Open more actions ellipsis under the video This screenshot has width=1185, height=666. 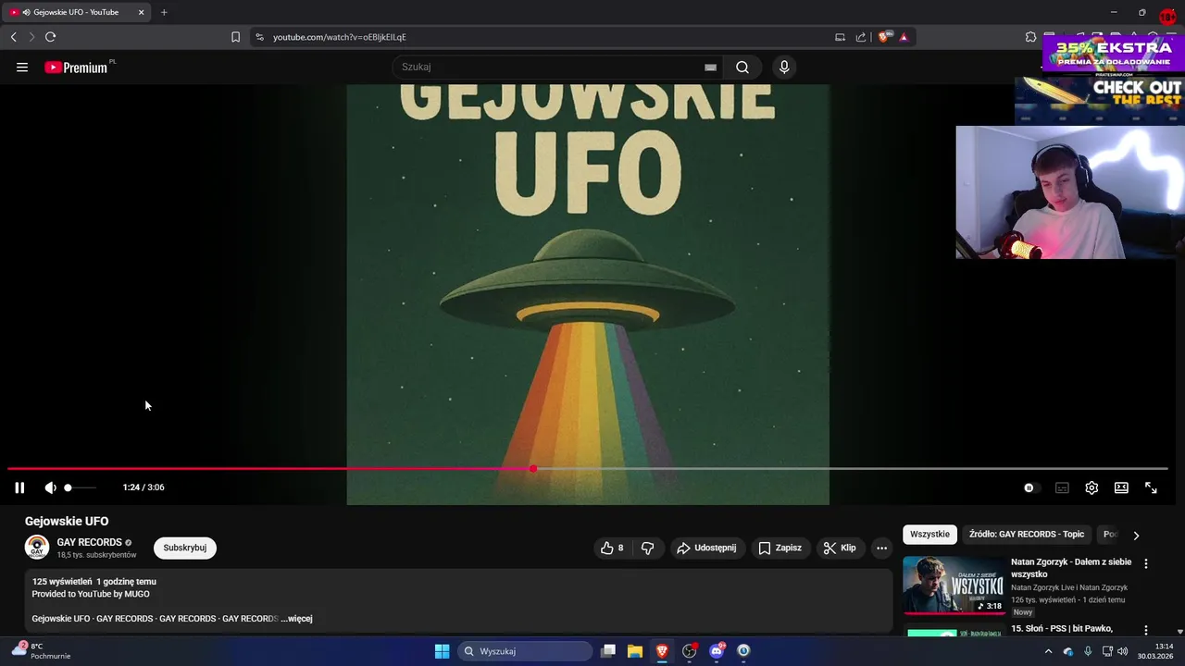point(881,548)
